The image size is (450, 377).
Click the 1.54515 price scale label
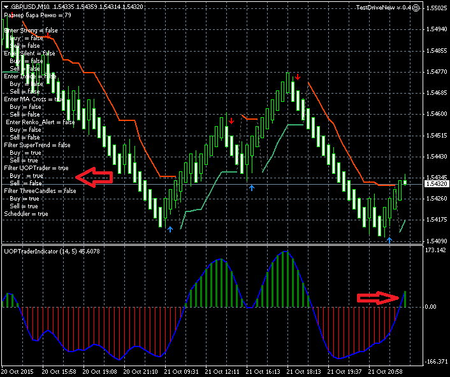click(x=437, y=135)
